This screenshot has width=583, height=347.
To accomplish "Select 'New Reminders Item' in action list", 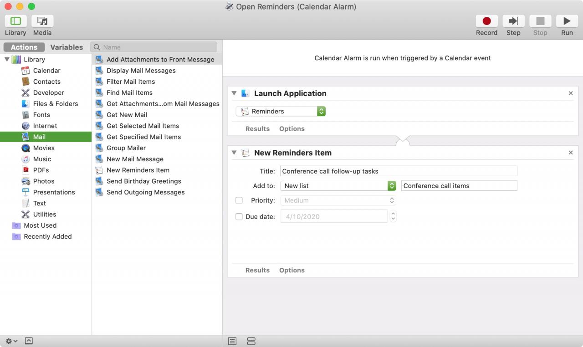I will pyautogui.click(x=157, y=170).
